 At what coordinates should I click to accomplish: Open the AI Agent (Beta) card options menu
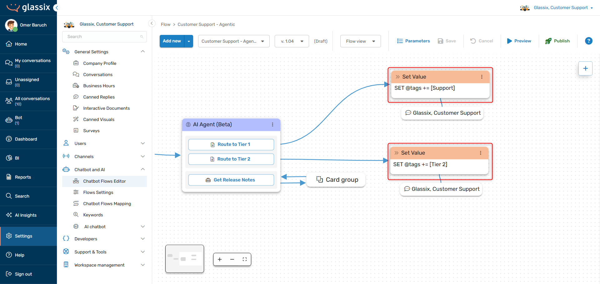272,124
